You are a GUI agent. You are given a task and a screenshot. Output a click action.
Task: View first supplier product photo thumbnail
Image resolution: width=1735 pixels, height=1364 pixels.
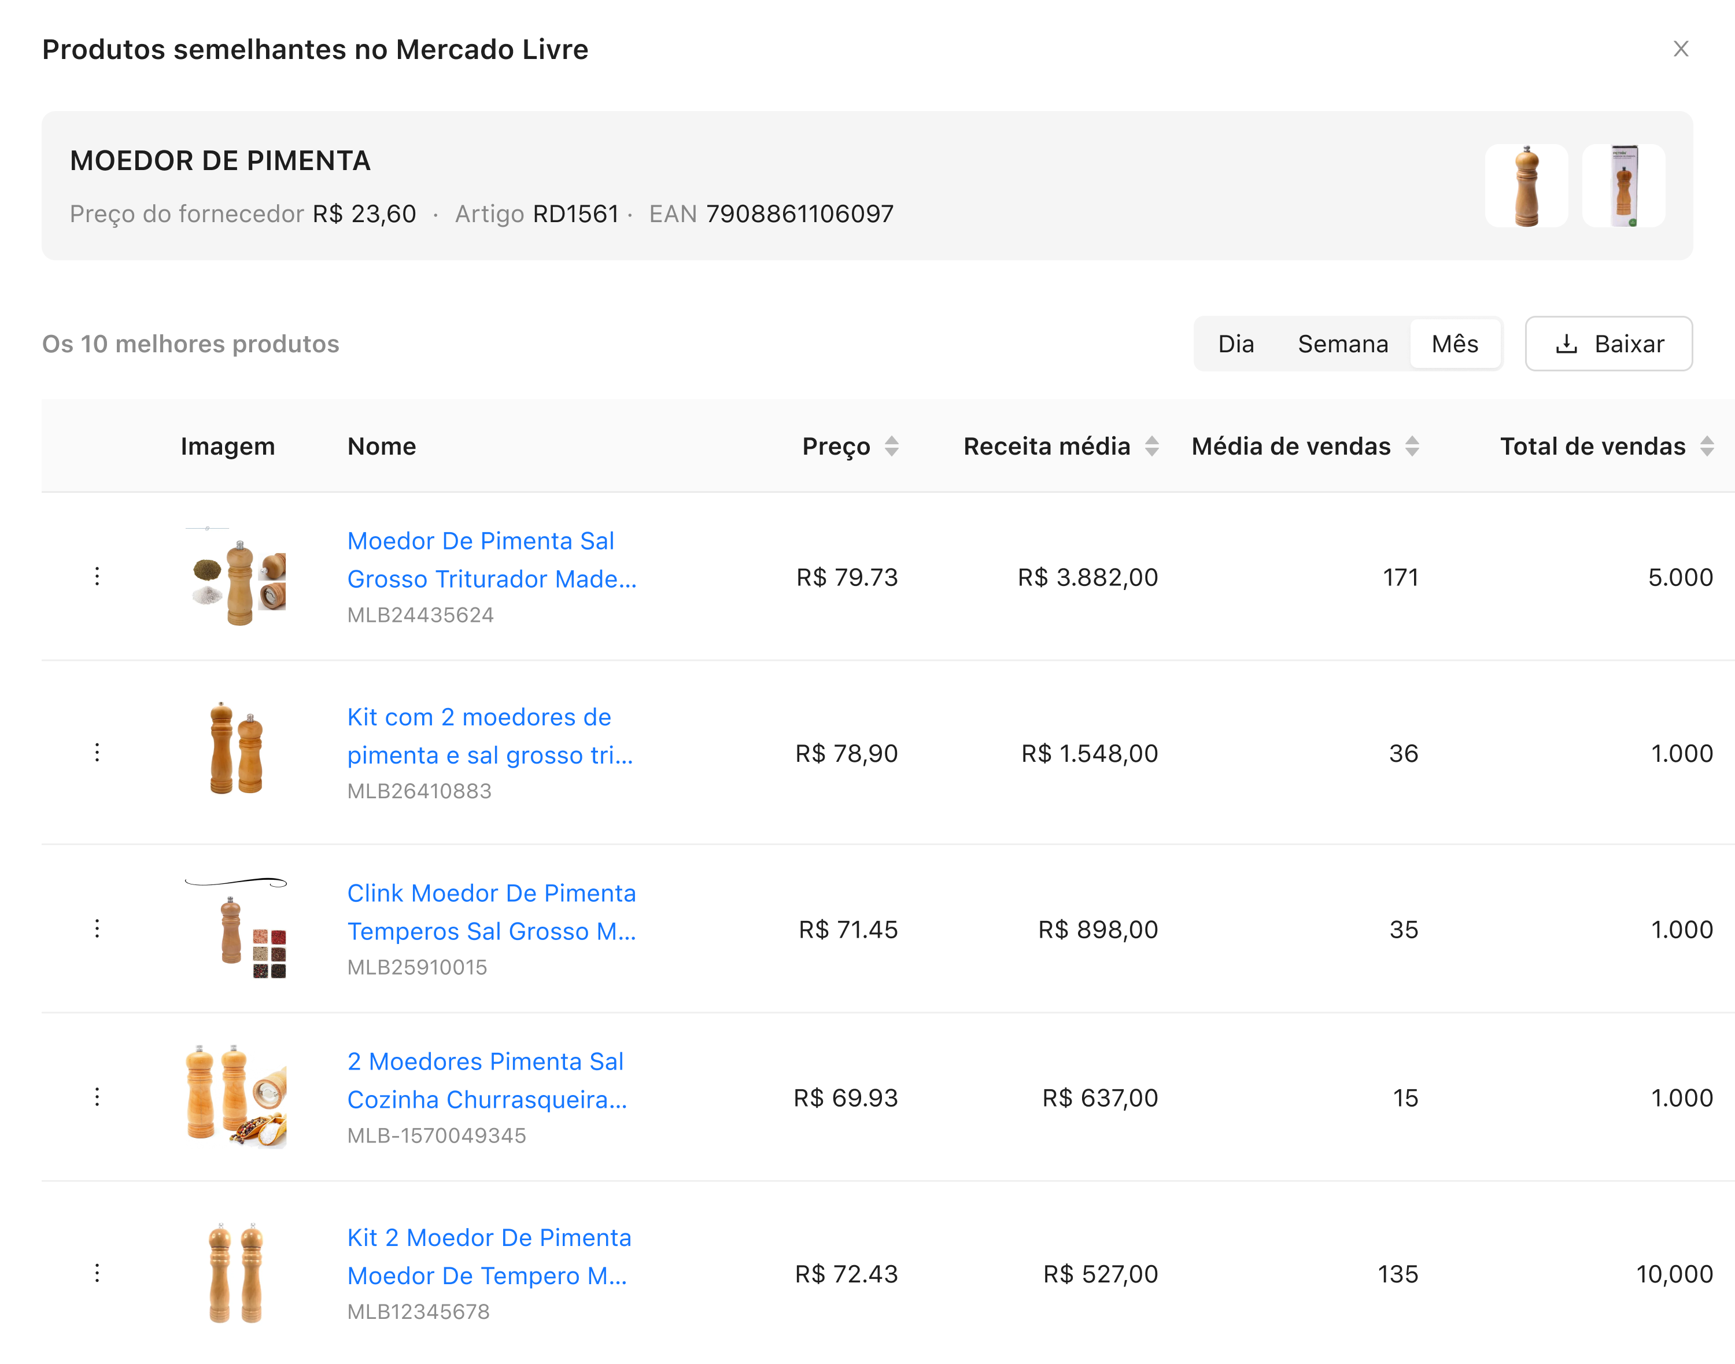point(1526,186)
